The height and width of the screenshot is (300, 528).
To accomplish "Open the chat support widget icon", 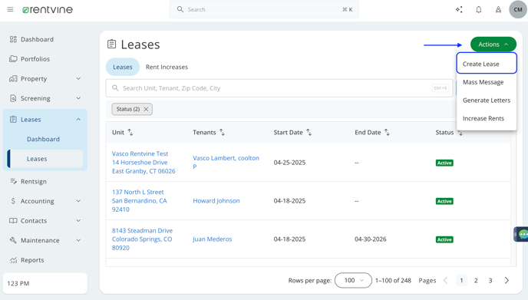I will click(521, 234).
